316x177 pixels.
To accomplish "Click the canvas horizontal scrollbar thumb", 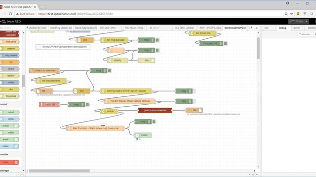I will click(x=59, y=171).
